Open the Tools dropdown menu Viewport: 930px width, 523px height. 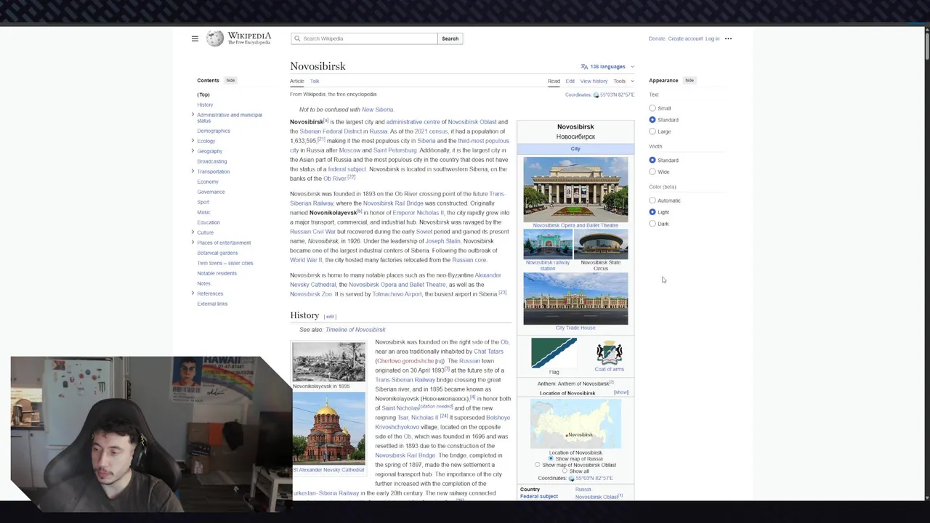coord(623,81)
